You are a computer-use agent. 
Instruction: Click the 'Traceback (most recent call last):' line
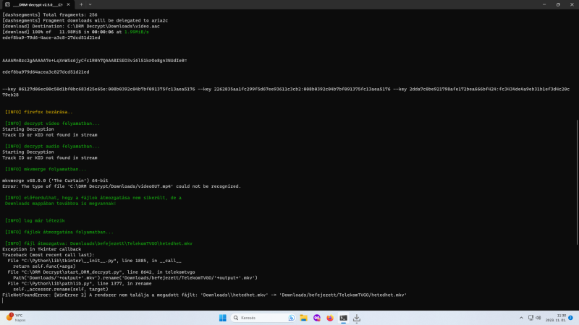(x=48, y=255)
